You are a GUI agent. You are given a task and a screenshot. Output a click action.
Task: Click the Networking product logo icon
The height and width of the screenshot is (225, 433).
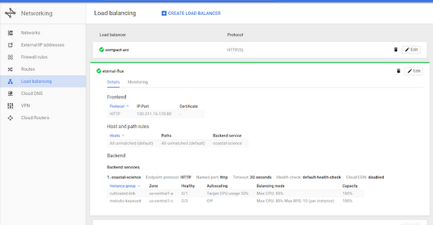11,13
